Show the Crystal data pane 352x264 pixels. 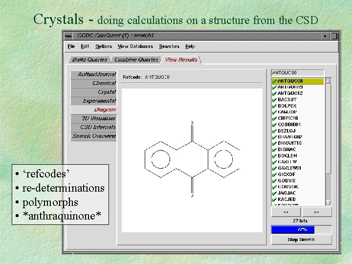point(94,92)
